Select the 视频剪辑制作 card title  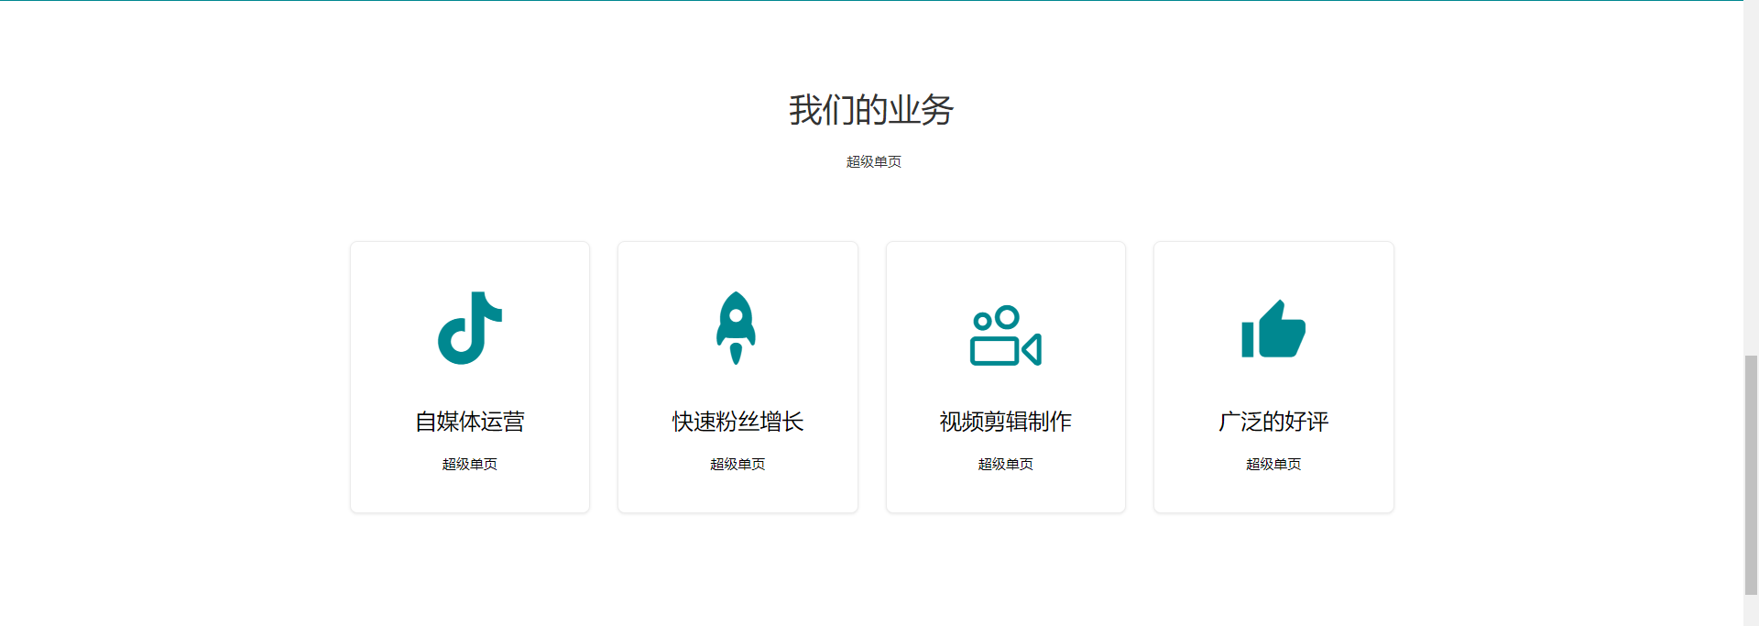point(1005,422)
